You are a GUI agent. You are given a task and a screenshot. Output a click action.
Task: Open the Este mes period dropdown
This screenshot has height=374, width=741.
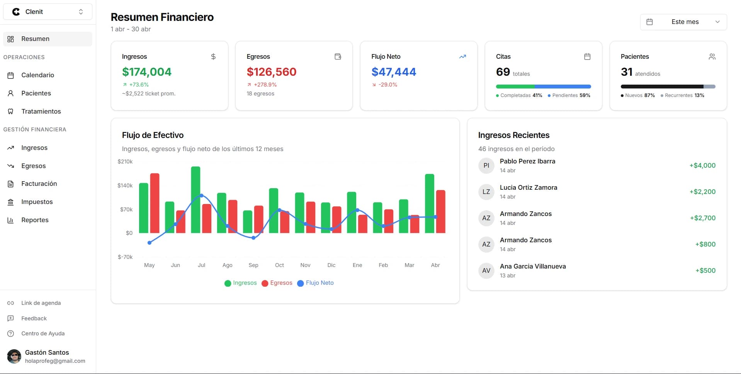(683, 22)
